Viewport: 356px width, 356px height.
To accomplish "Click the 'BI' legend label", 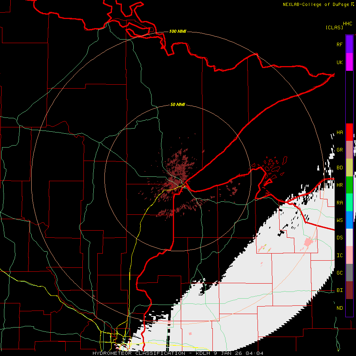I will [339, 290].
